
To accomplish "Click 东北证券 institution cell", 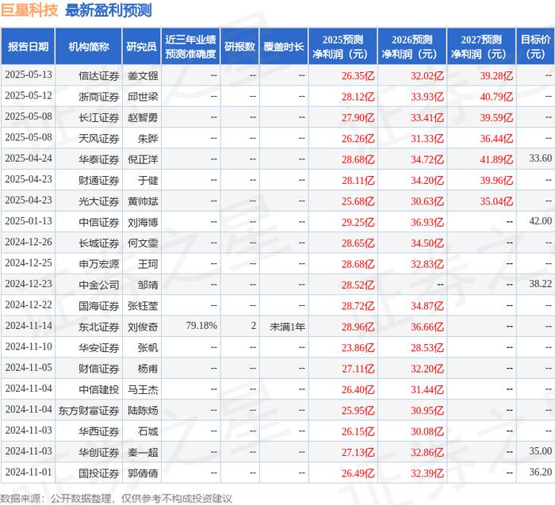I will click(x=99, y=327).
